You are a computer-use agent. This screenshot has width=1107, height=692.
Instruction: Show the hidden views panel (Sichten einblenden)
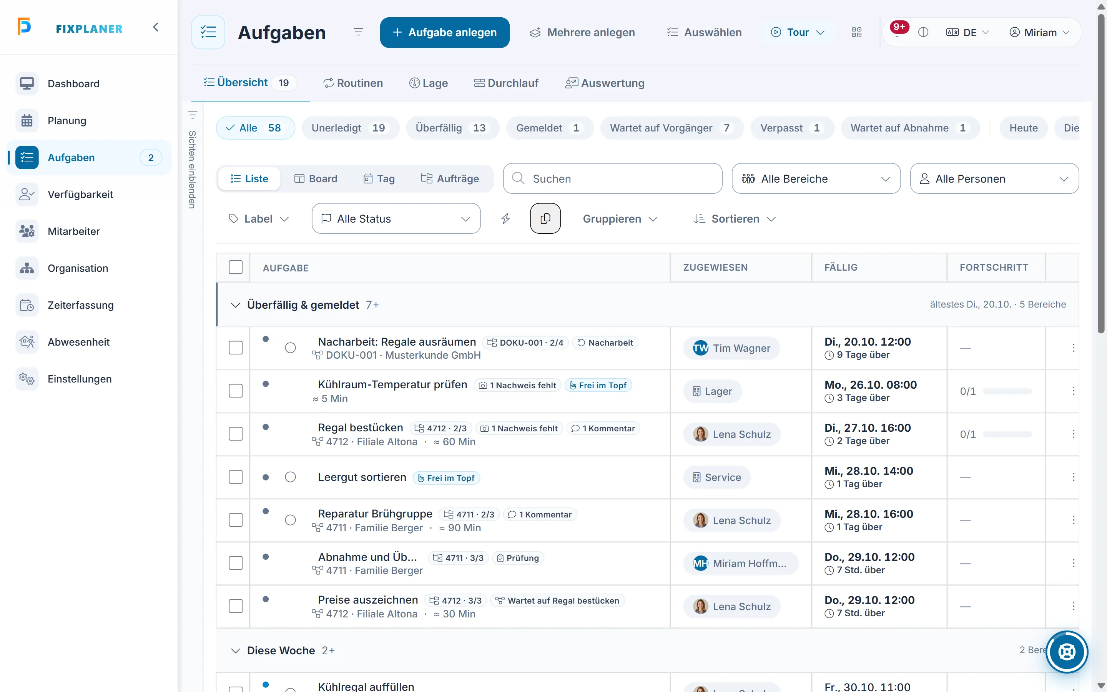tap(193, 160)
